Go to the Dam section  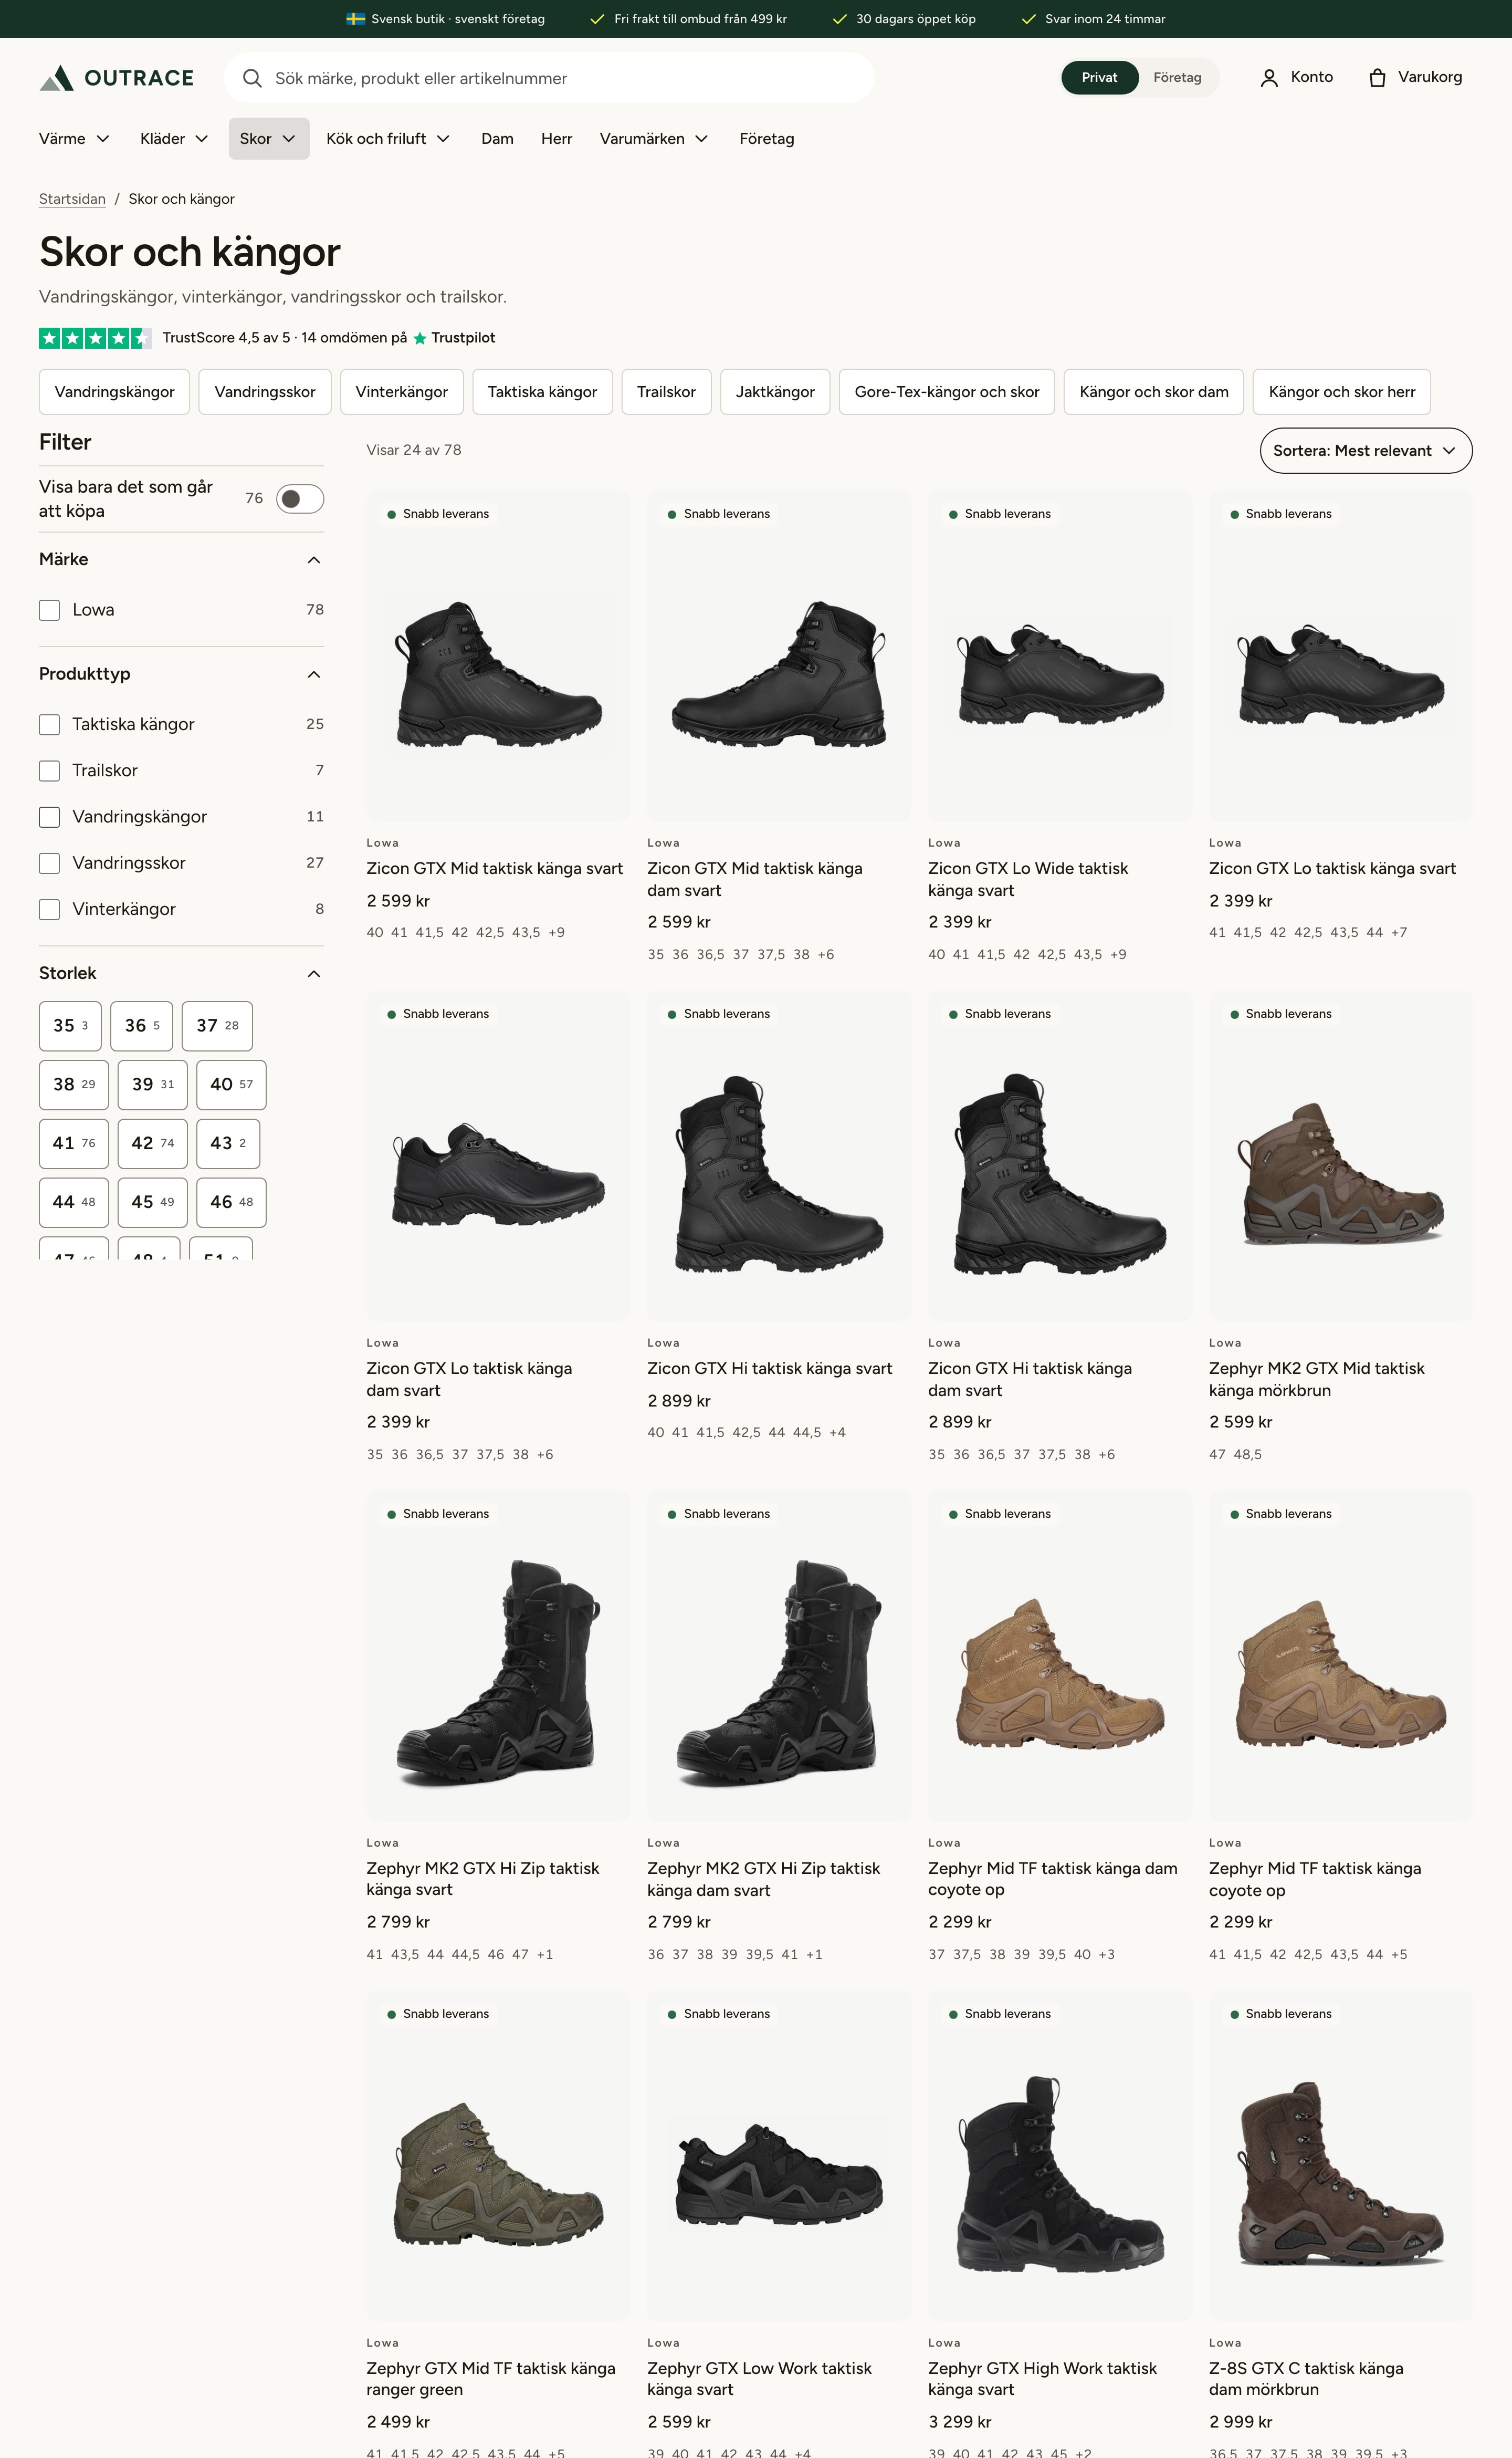click(x=497, y=139)
